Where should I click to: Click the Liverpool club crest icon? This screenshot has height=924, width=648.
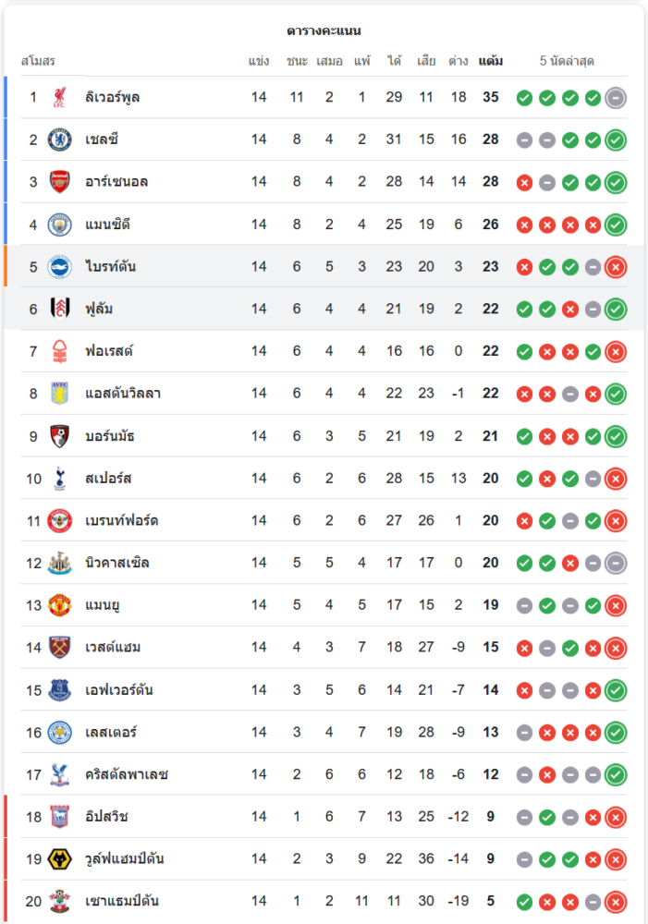click(x=59, y=97)
